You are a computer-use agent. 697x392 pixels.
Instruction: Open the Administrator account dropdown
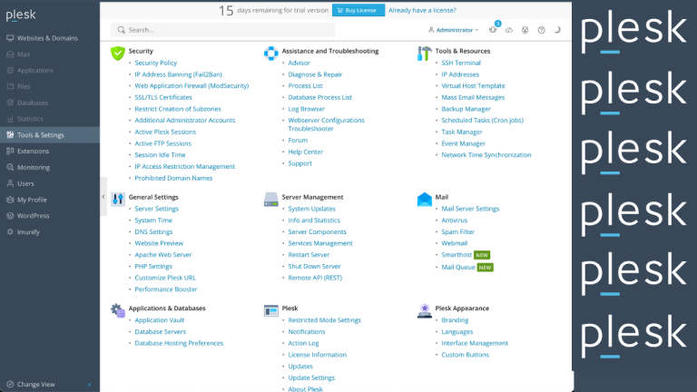pyautogui.click(x=453, y=30)
